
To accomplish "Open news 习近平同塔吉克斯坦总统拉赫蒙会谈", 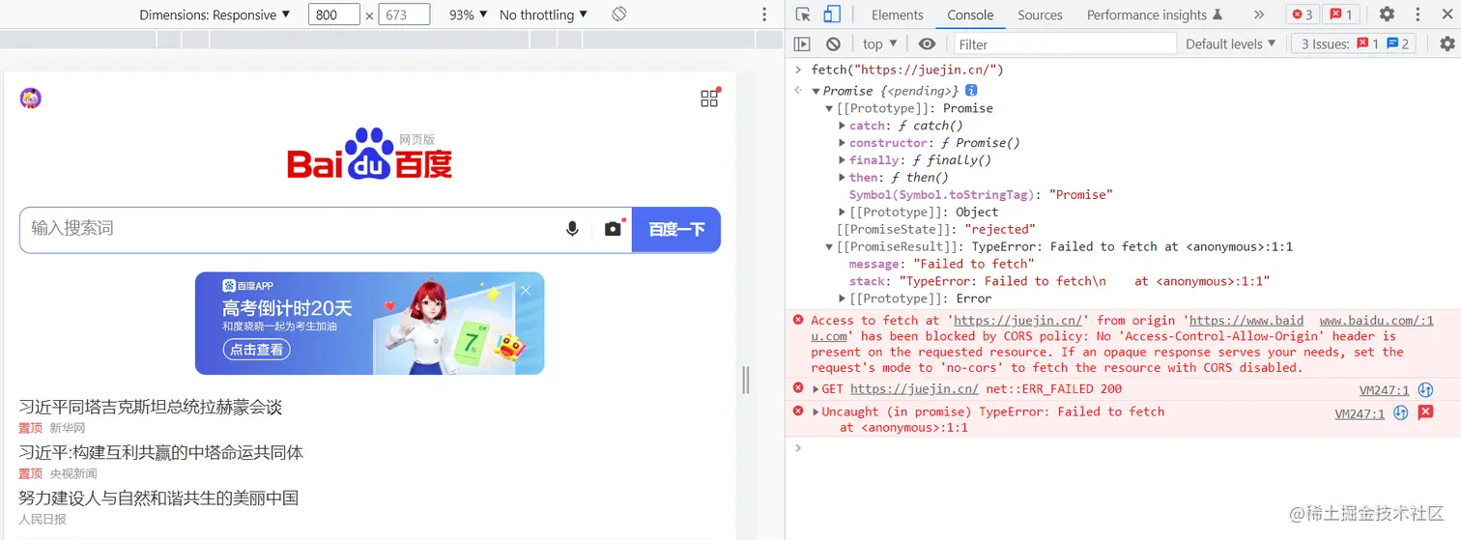I will click(151, 408).
